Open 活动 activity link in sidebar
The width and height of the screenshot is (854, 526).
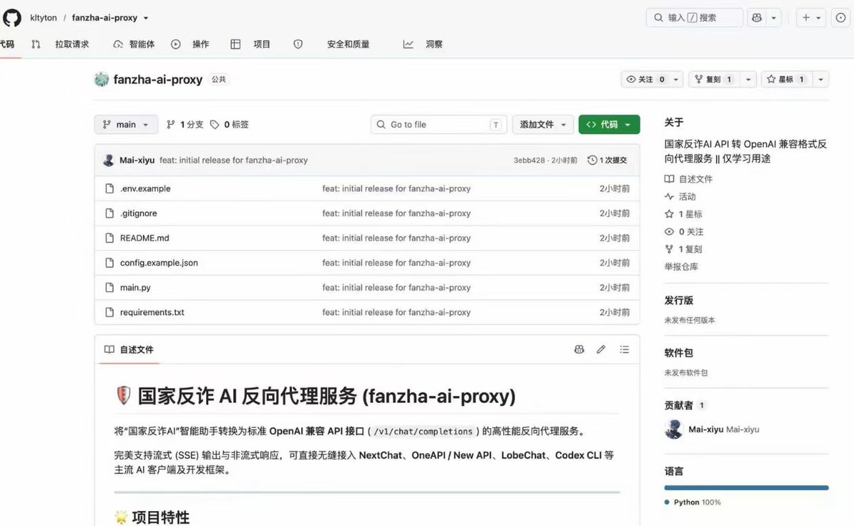(680, 197)
